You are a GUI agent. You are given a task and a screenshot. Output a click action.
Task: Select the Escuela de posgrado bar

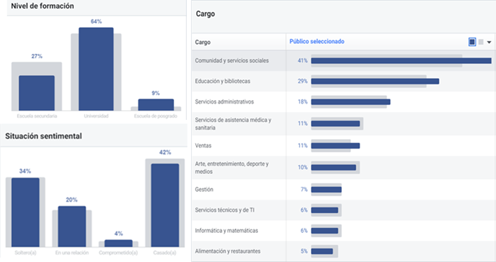pos(156,104)
